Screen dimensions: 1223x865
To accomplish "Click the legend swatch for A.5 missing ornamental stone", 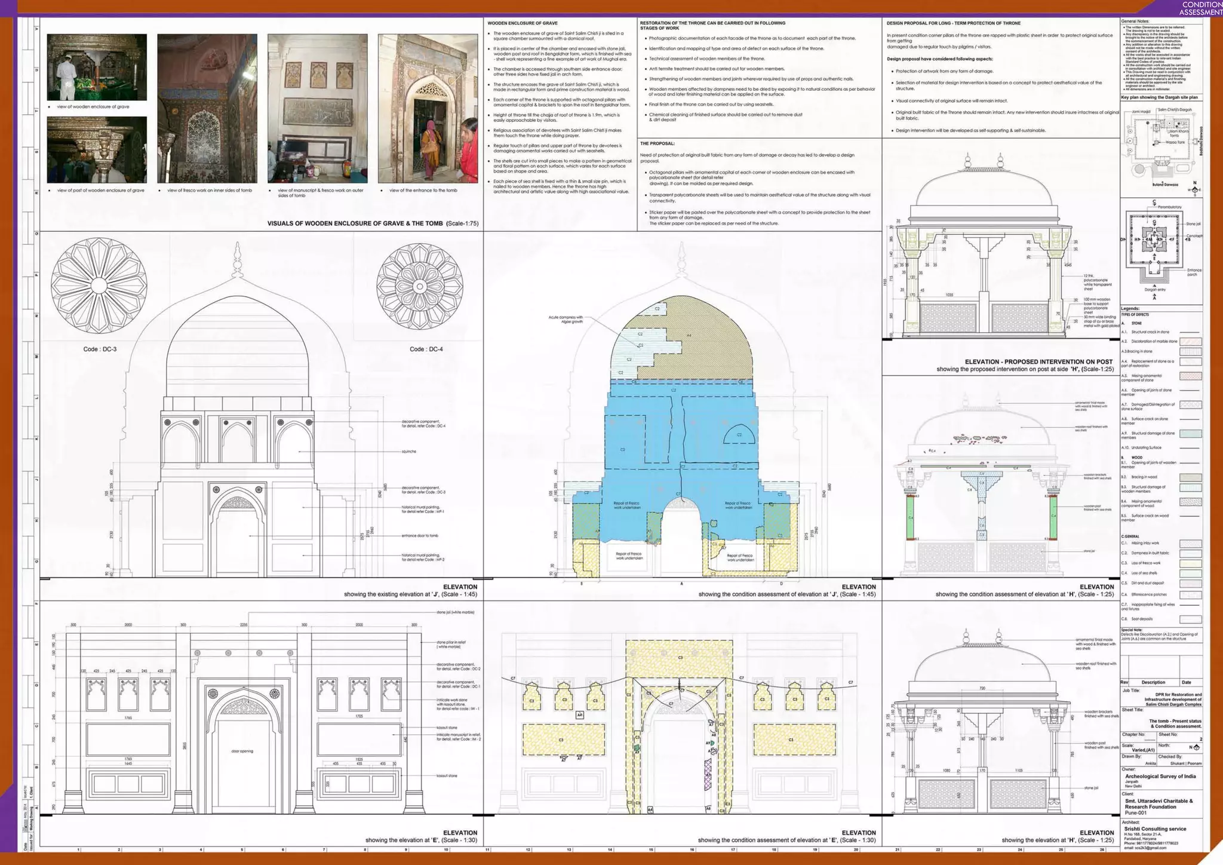I will point(1190,376).
